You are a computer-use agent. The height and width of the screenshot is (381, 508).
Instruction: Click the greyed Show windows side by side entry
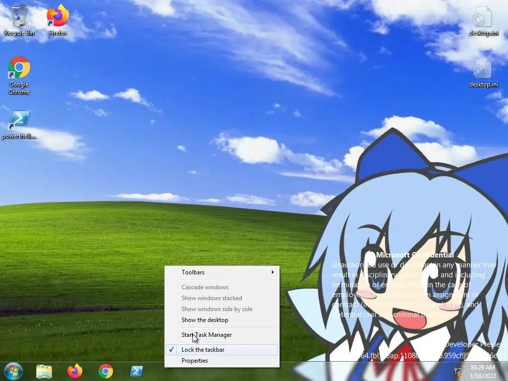[222, 309]
